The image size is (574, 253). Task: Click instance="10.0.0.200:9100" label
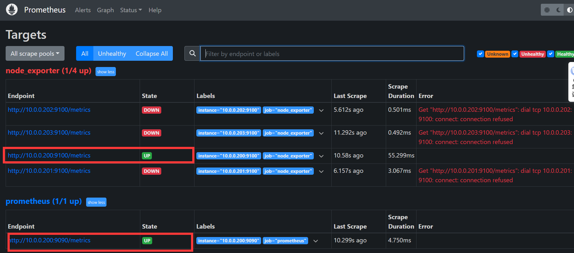click(x=229, y=156)
